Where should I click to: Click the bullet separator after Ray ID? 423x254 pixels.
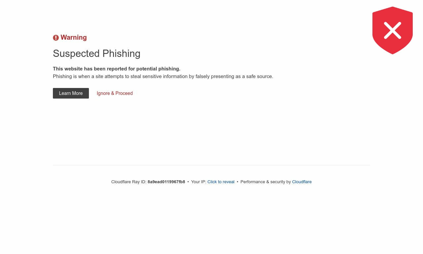pos(188,182)
